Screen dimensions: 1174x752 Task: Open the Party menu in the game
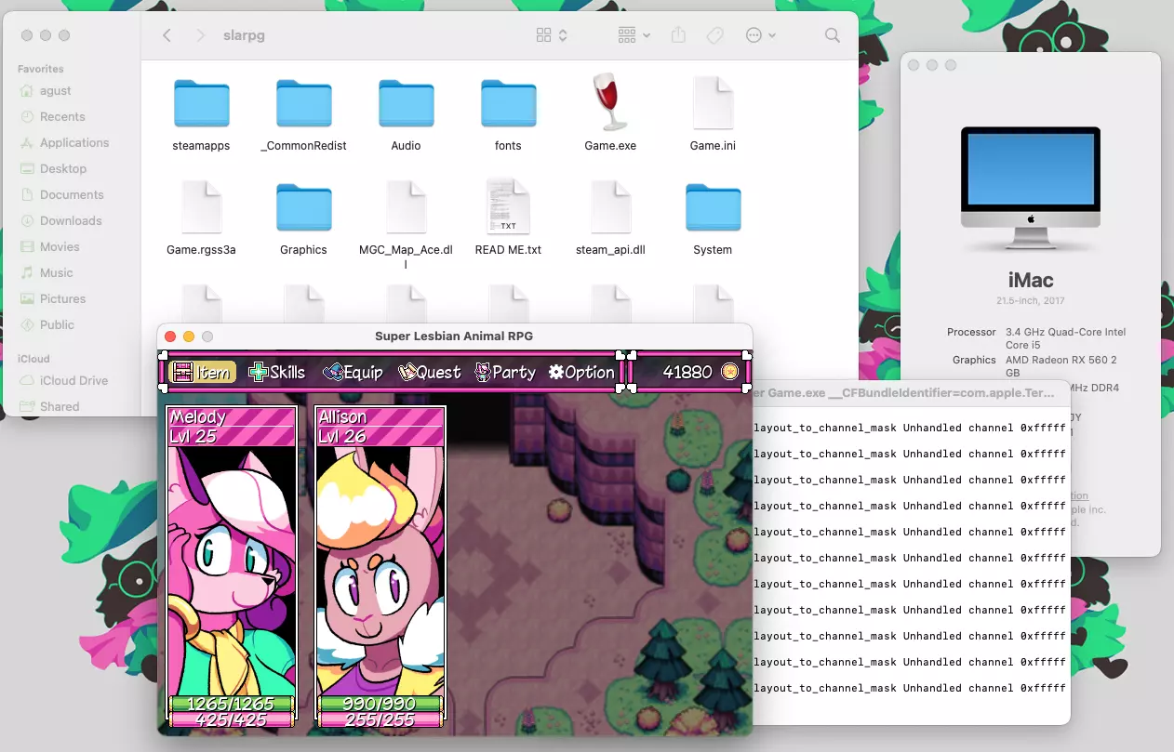505,372
